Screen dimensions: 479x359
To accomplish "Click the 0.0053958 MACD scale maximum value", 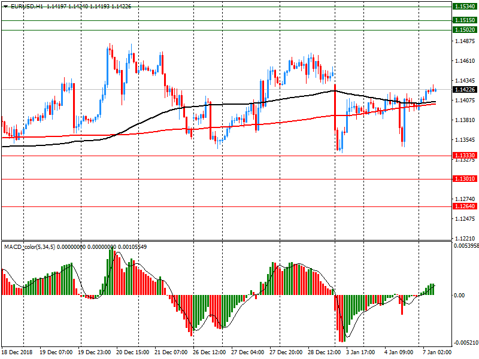I will 465,246.
